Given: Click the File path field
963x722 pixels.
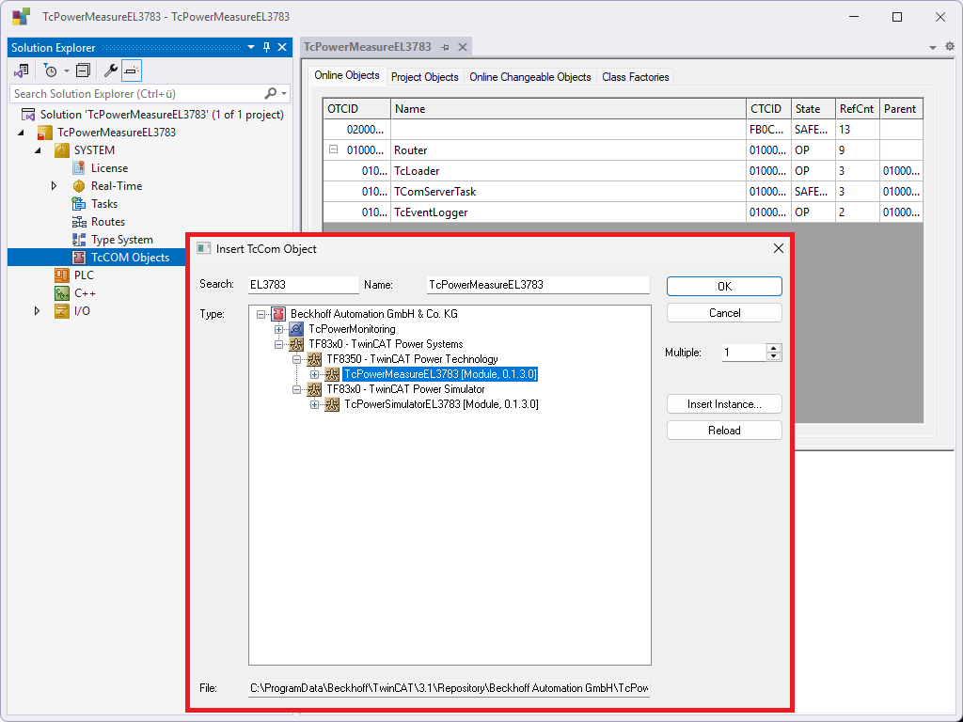Looking at the screenshot, I should coord(449,688).
